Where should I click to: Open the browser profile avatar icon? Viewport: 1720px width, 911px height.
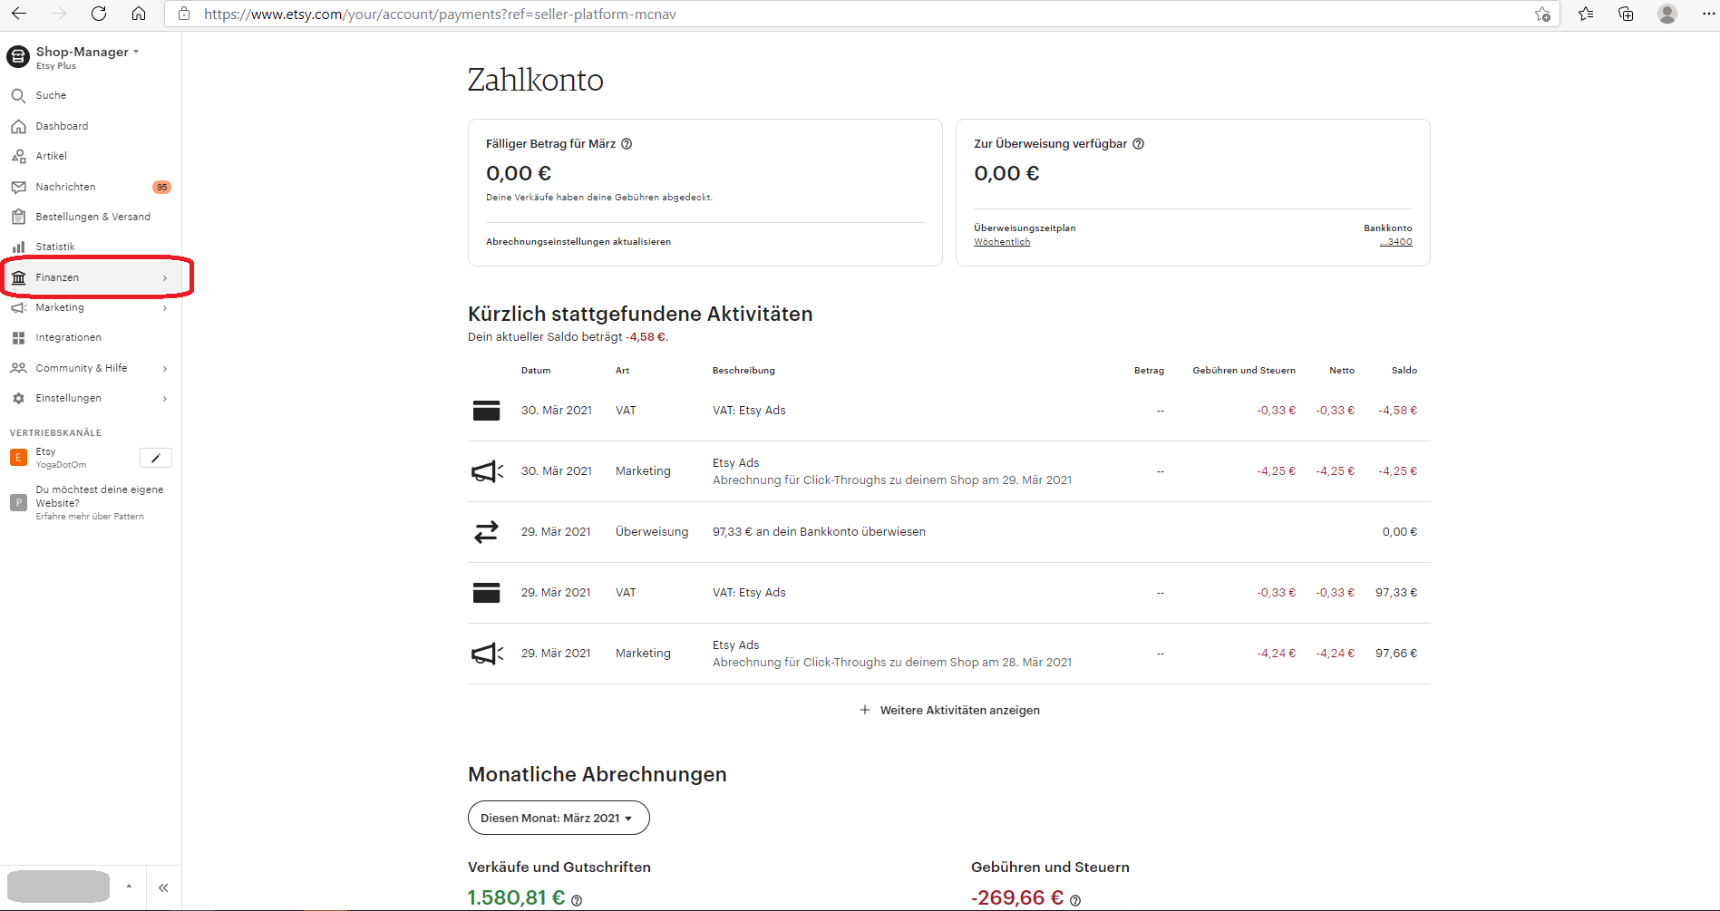click(x=1667, y=14)
